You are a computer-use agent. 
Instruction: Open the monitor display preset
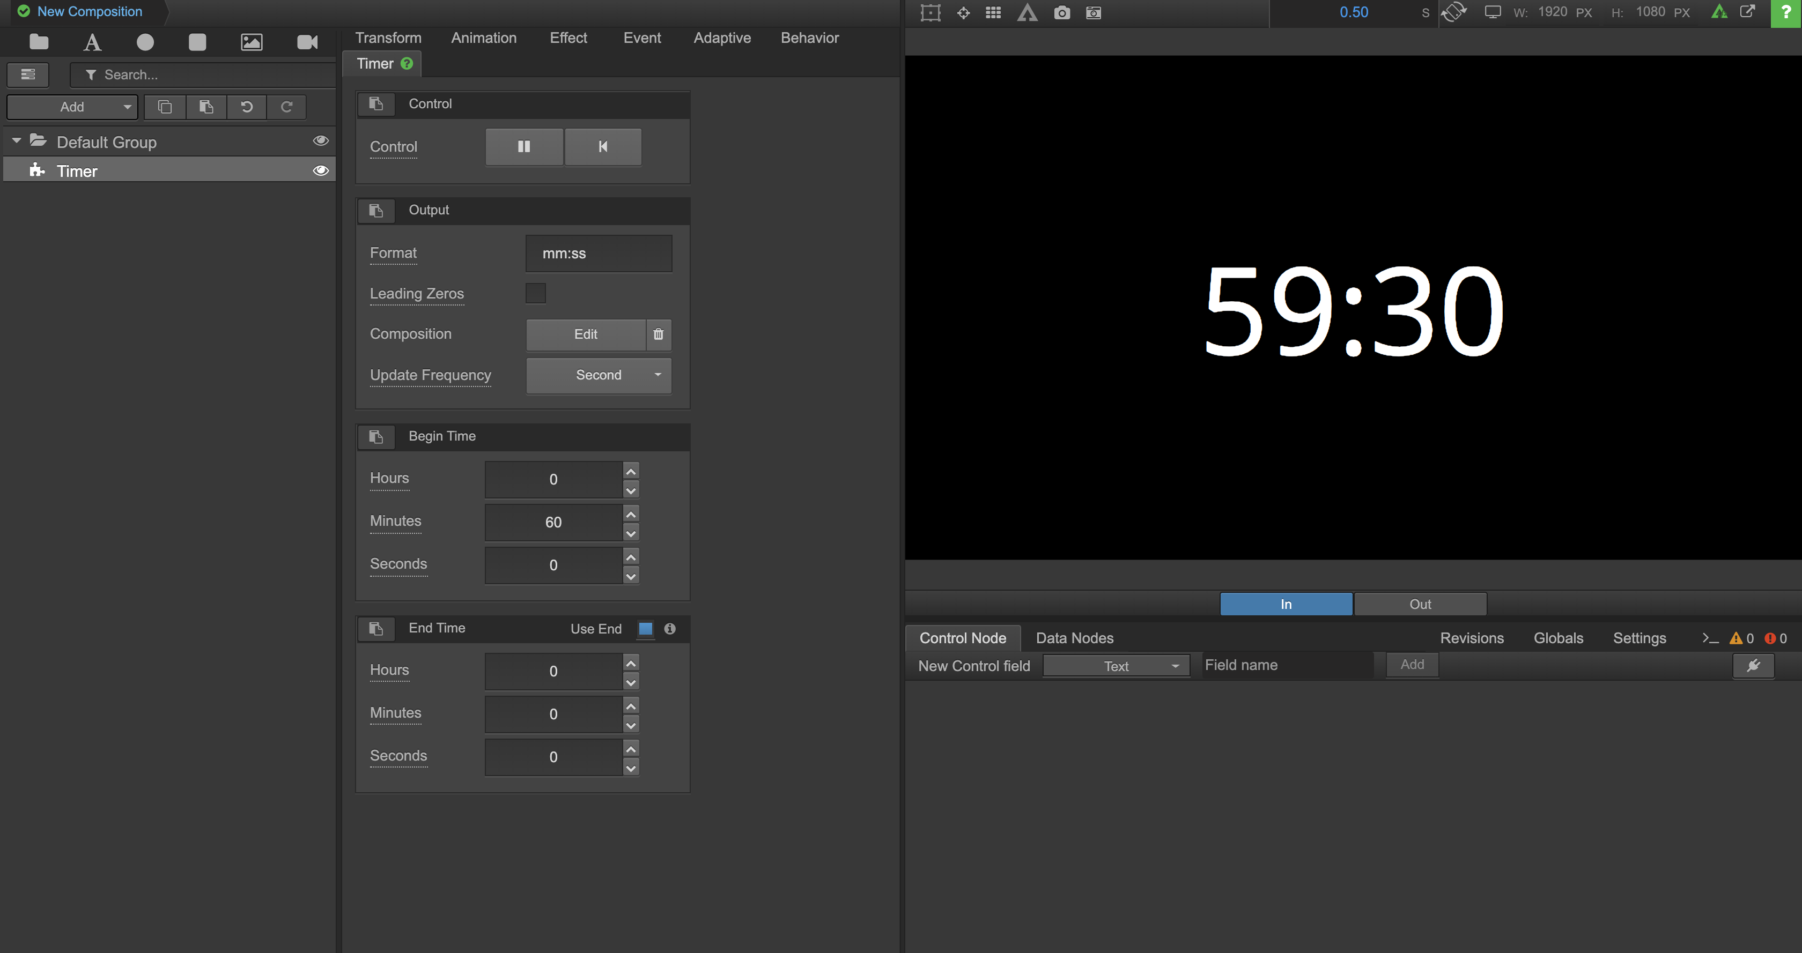[1492, 12]
